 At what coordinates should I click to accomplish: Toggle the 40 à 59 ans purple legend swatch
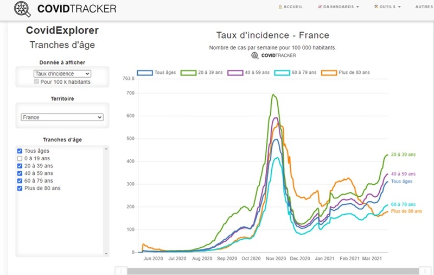pyautogui.click(x=235, y=73)
